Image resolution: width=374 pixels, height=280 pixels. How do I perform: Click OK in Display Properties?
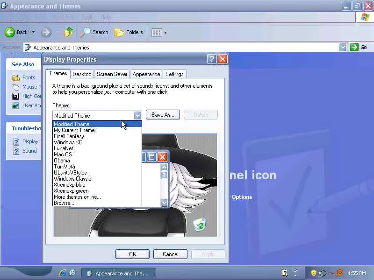[132, 254]
